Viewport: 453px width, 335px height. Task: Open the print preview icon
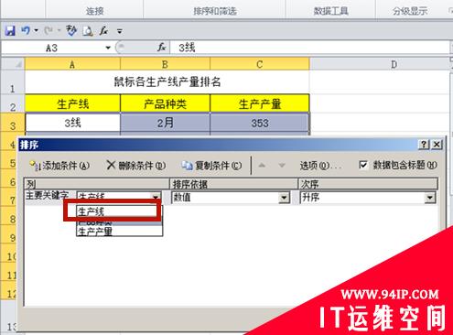[x=88, y=31]
